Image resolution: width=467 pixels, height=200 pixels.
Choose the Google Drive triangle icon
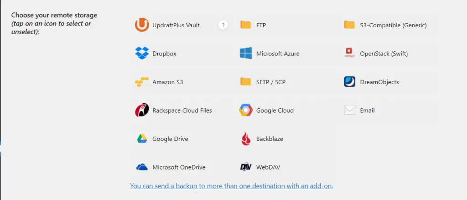[142, 139]
